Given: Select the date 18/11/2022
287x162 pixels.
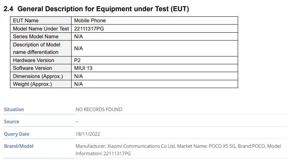Looking at the screenshot, I should [88, 134].
